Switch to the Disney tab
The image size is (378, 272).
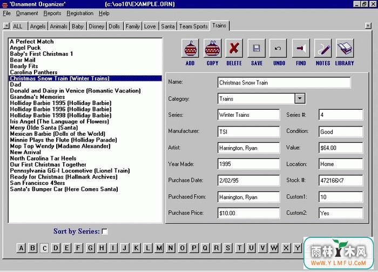tap(97, 26)
